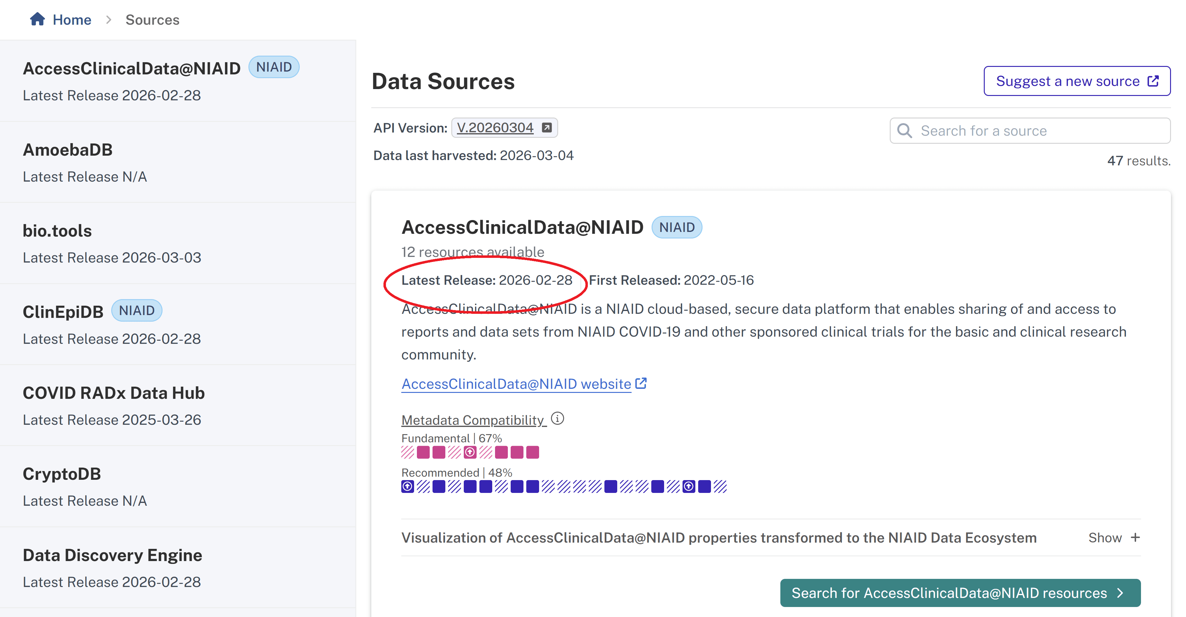Screen dimensions: 1186x617
Task: Click 12 resources available text
Action: (473, 252)
